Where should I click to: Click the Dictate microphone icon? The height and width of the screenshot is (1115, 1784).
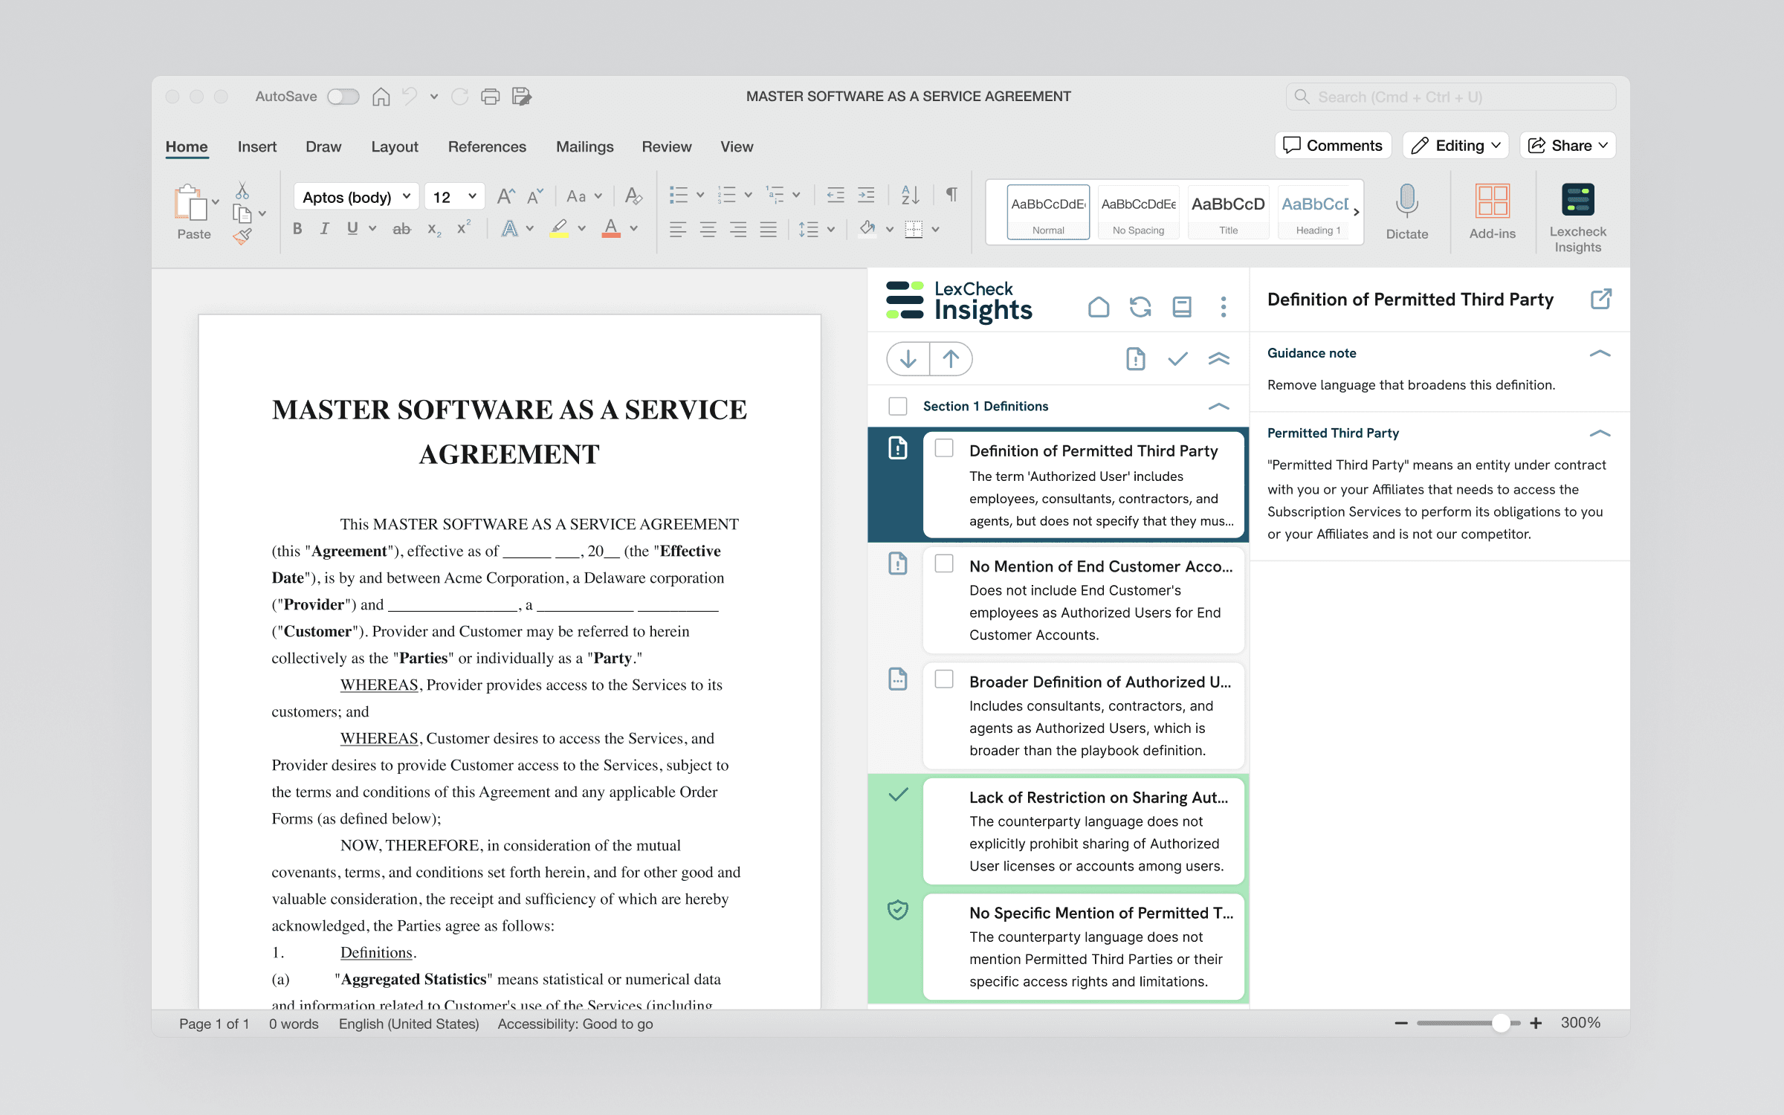[x=1406, y=201]
